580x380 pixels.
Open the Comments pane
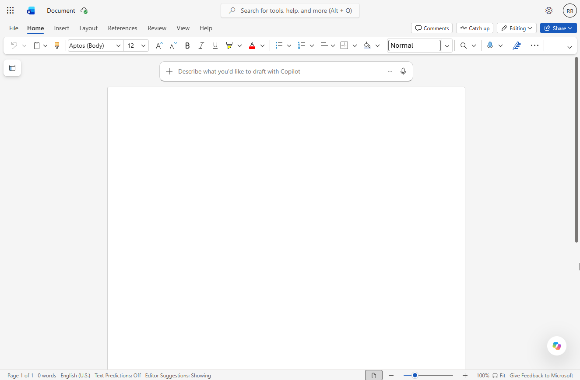(x=432, y=28)
